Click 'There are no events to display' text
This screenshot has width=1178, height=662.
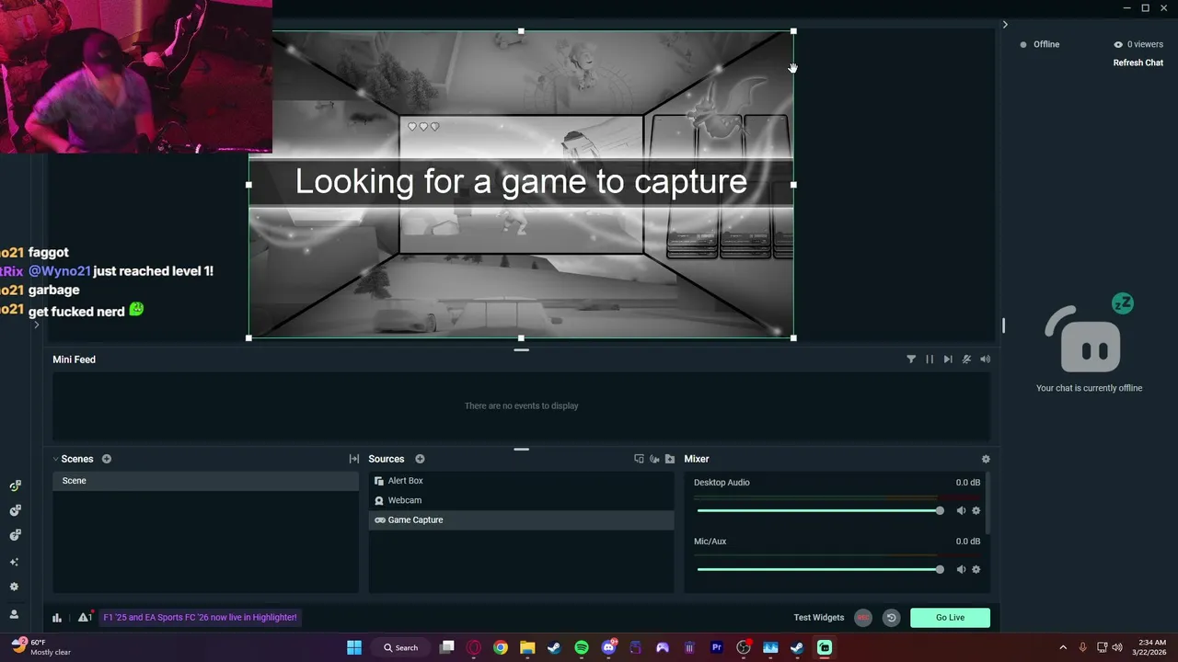pyautogui.click(x=521, y=405)
